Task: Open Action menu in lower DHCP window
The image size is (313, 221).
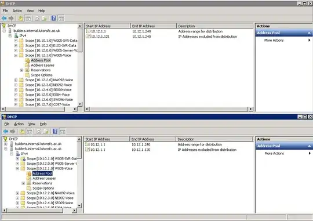Action: (x=19, y=124)
